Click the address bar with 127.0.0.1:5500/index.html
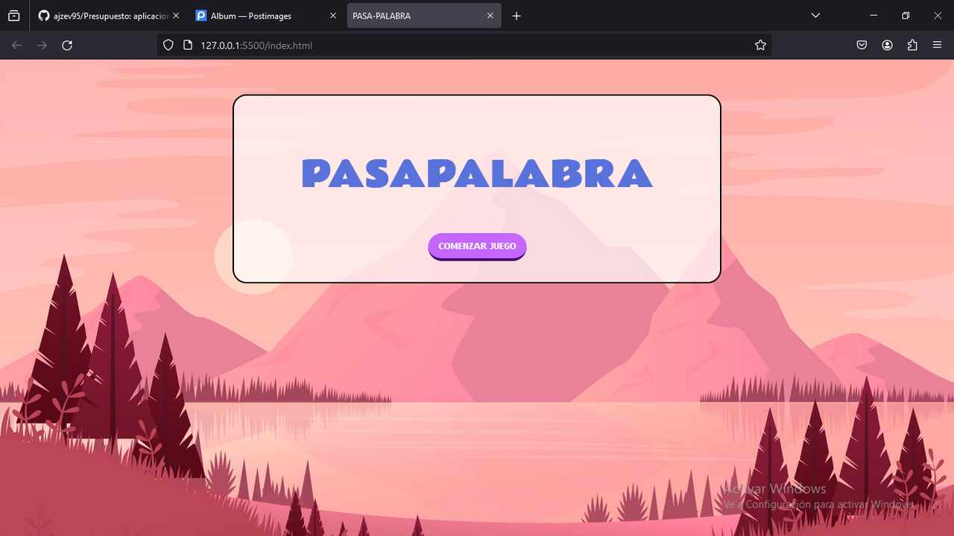 pyautogui.click(x=464, y=45)
